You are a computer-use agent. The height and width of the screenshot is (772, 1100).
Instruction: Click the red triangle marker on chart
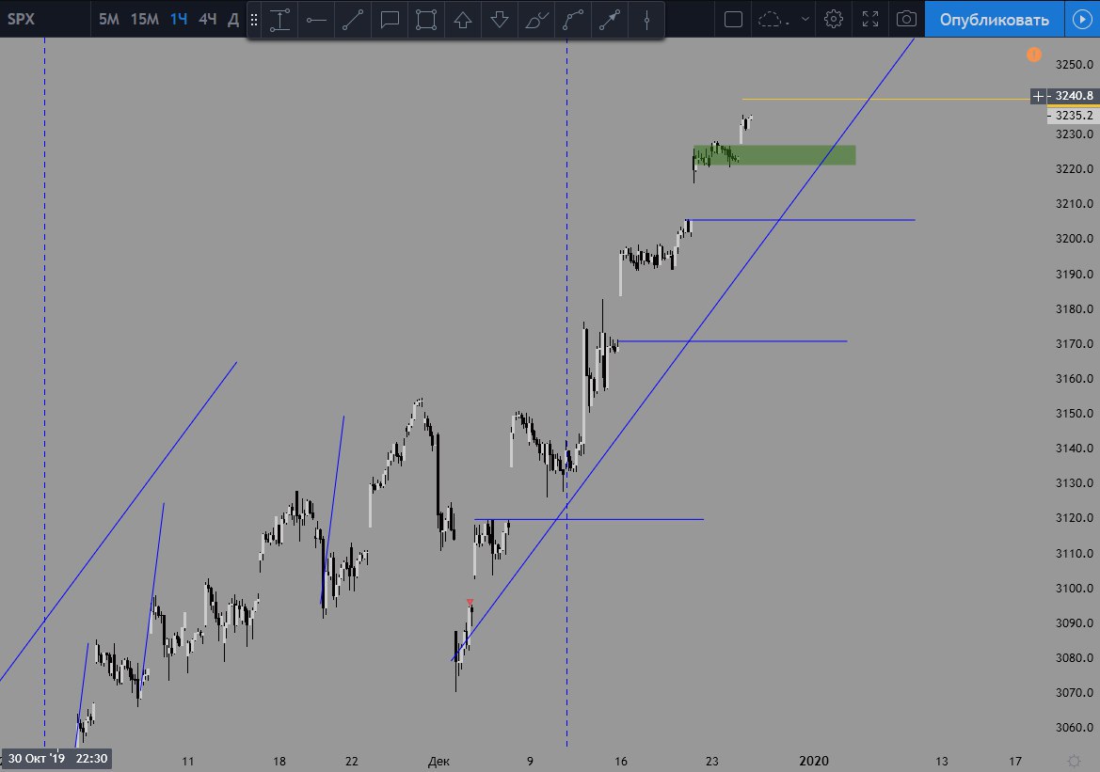(470, 603)
